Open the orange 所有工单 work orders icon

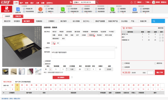[x=41, y=9]
